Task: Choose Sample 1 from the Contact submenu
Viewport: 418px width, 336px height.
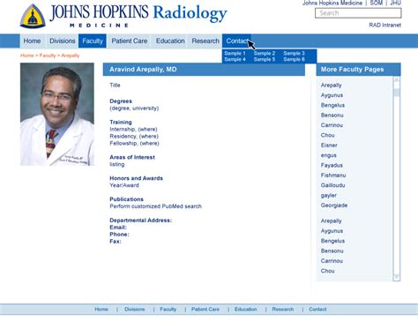Action: click(x=235, y=53)
